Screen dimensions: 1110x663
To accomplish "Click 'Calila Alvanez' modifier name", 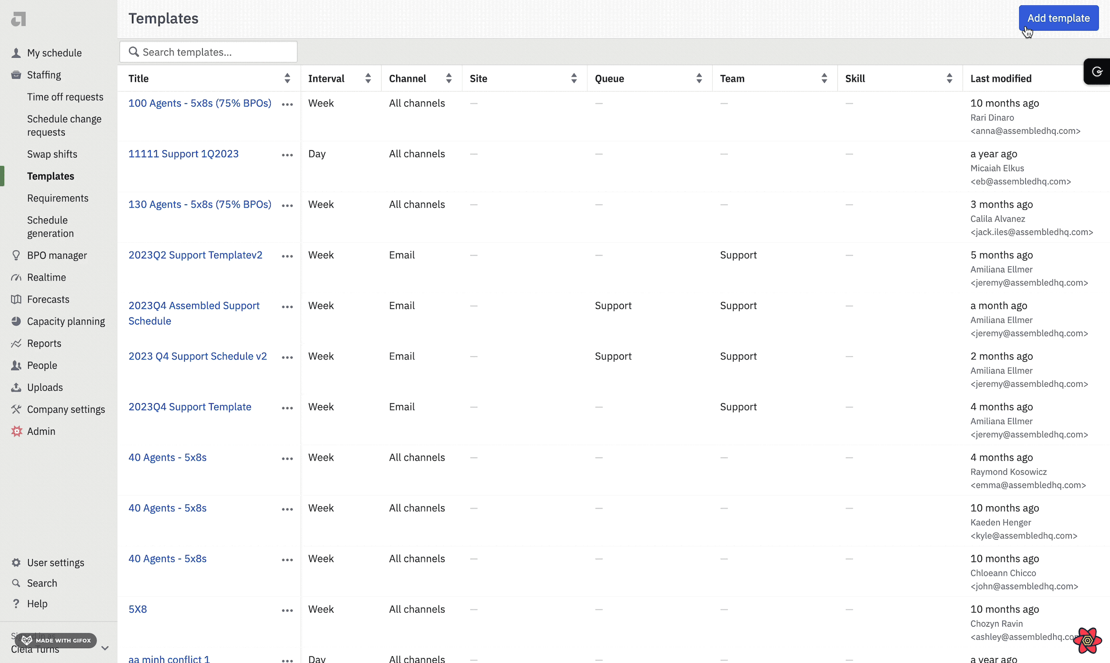I will [998, 219].
